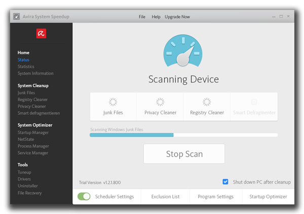Open Startup Manager in the sidebar

[33, 133]
